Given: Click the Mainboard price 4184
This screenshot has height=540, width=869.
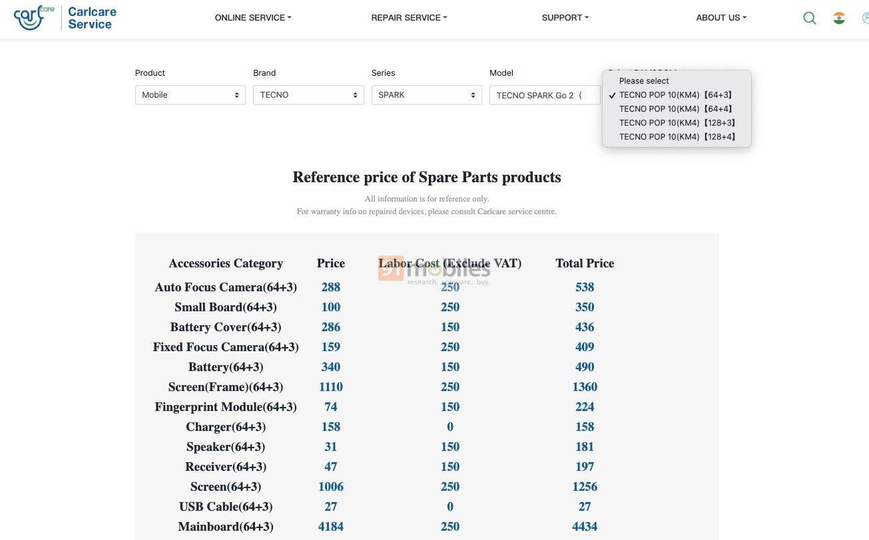Looking at the screenshot, I should (331, 527).
